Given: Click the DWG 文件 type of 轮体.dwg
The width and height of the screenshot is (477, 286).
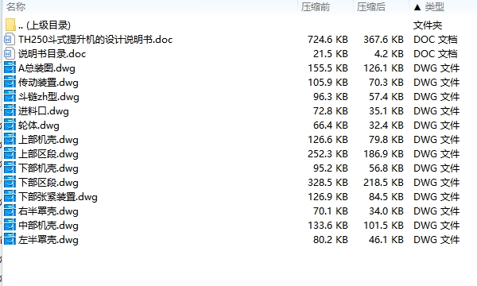Looking at the screenshot, I should click(436, 126).
